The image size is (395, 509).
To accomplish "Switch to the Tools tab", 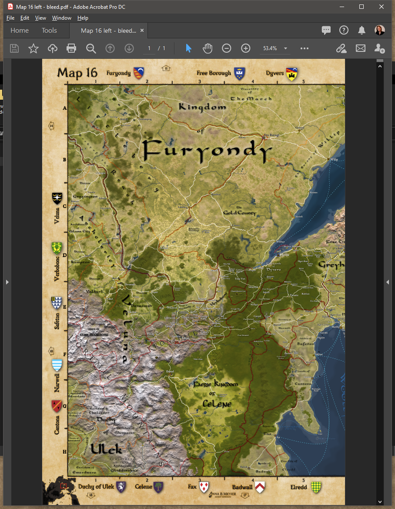I will pyautogui.click(x=49, y=30).
